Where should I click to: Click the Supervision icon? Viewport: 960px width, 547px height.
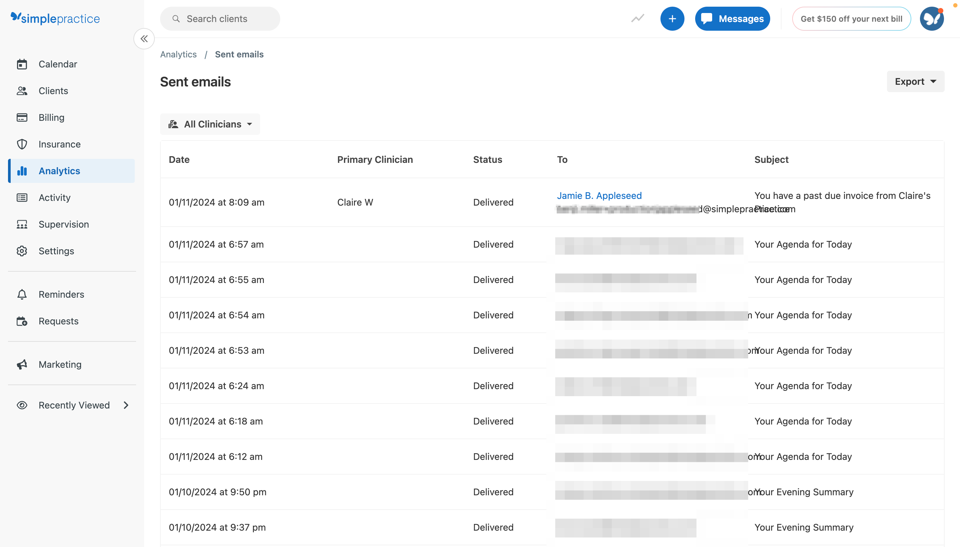coord(22,224)
